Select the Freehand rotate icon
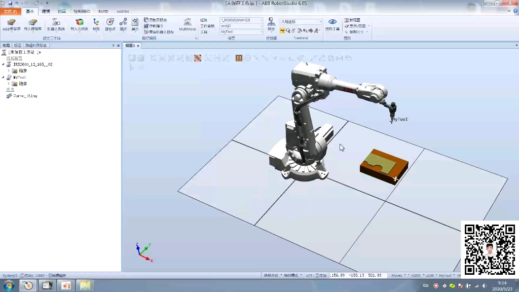The width and height of the screenshot is (519, 292). click(288, 30)
